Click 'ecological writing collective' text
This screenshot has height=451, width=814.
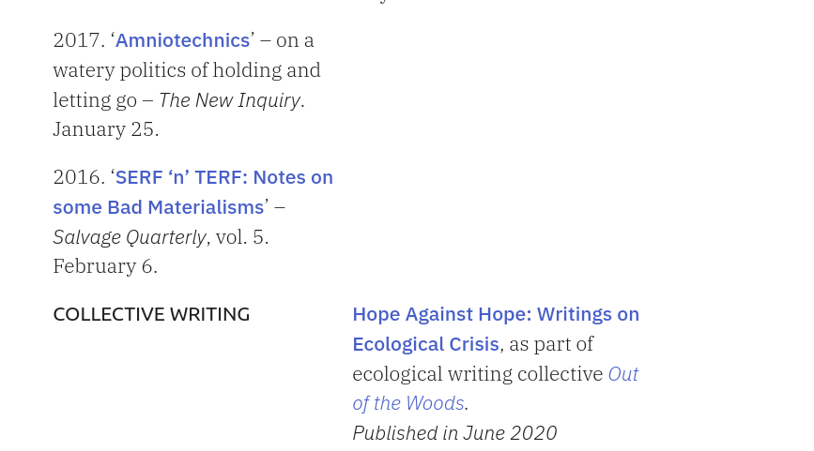(478, 374)
